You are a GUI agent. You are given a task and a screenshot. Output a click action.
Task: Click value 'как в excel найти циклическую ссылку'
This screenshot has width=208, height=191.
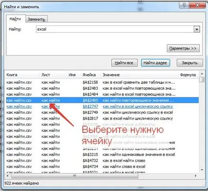click(138, 119)
